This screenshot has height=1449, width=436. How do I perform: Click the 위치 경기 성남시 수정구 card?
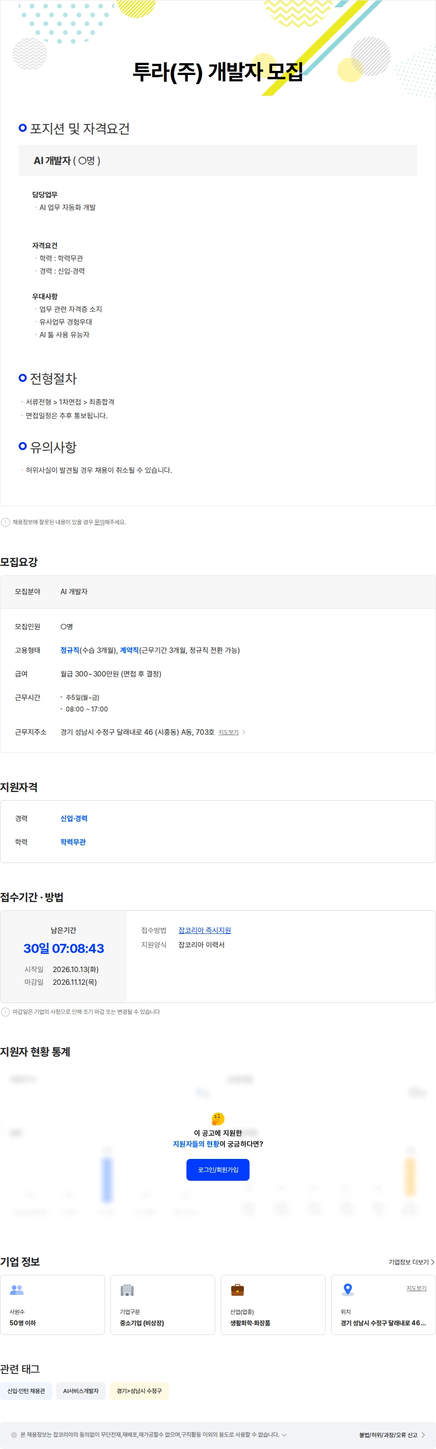(x=383, y=1304)
